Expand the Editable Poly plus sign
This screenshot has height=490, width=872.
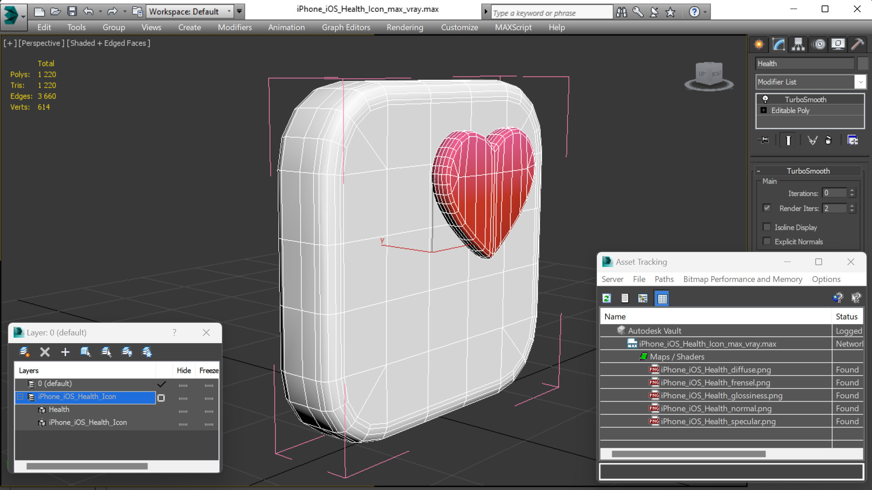(764, 111)
